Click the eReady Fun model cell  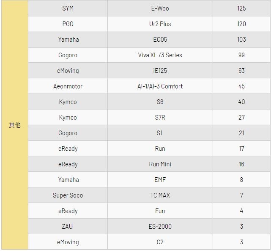tap(160, 211)
